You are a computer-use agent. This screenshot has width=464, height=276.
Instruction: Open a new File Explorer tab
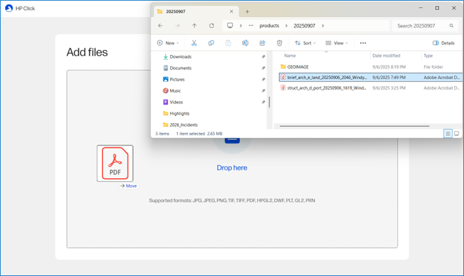pos(247,11)
